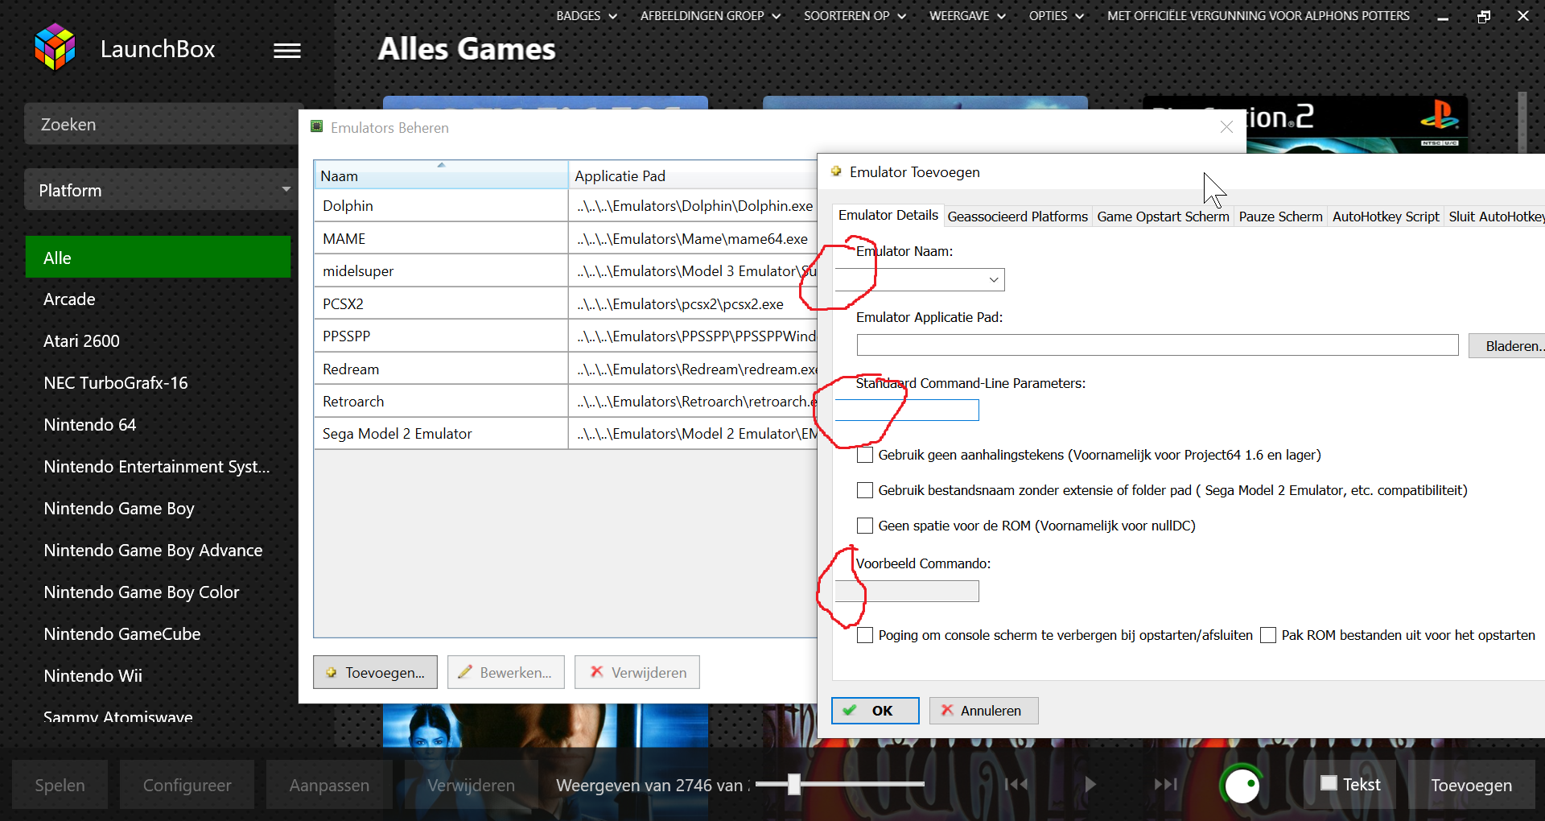Select NEC TurboGrafx-16 platform
1545x821 pixels.
tap(158, 383)
